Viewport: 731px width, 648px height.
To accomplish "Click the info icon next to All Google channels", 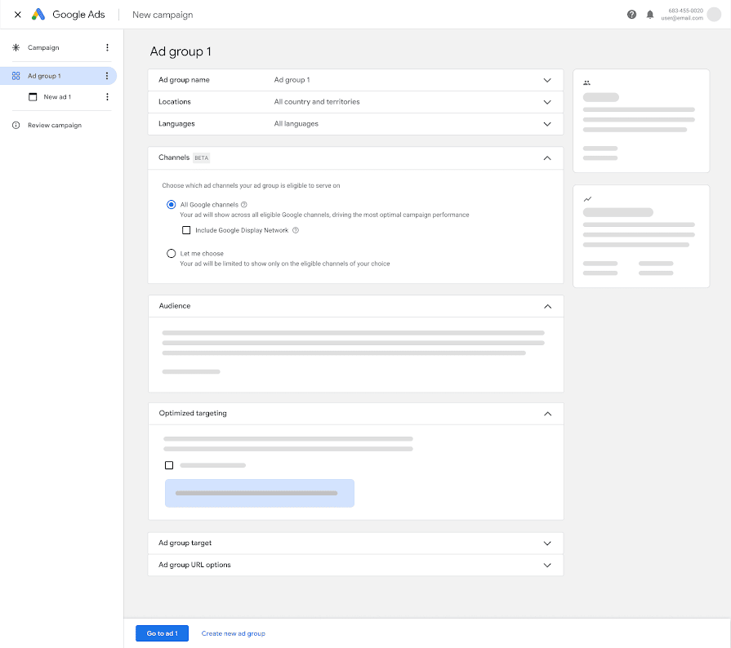I will pos(244,205).
